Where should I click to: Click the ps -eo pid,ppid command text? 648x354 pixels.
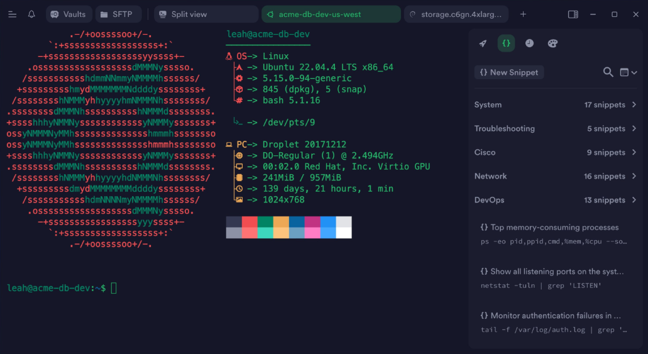[554, 241]
